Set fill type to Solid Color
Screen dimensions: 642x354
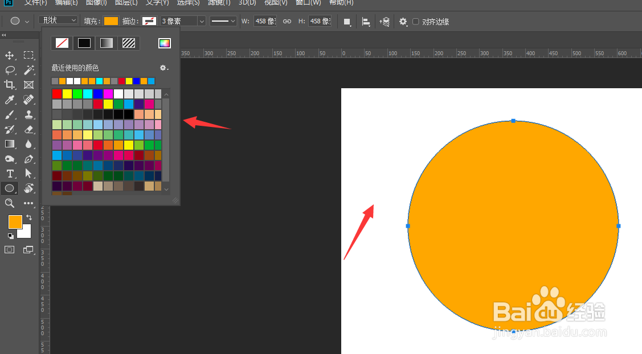(x=84, y=43)
